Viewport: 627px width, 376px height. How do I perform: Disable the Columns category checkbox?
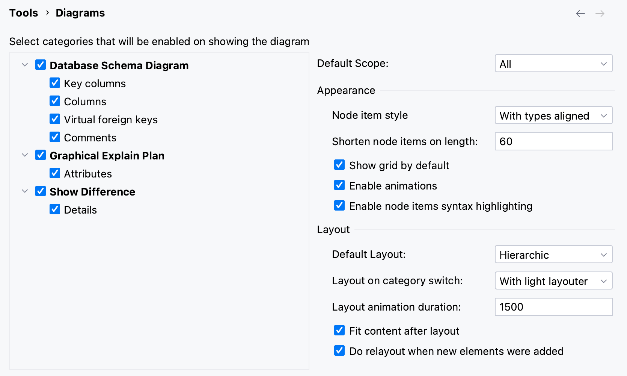tap(55, 101)
